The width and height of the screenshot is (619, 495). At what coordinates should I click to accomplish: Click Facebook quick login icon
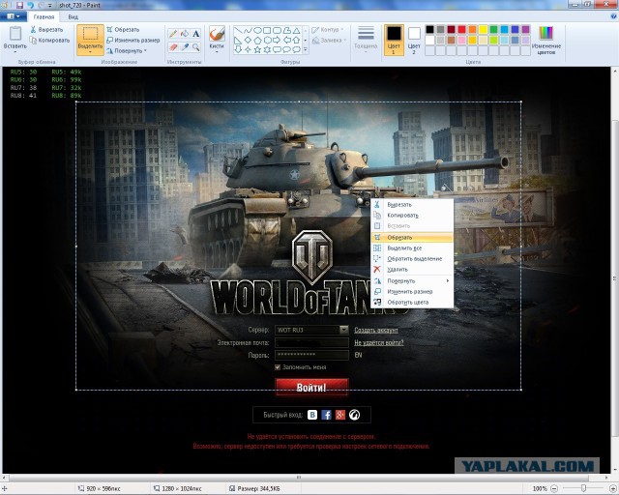326,415
